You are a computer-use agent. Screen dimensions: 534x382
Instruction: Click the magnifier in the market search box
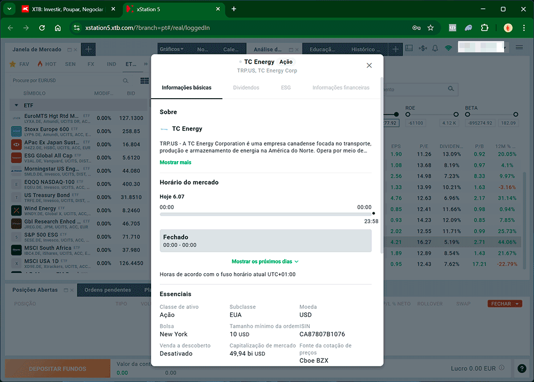(x=125, y=81)
